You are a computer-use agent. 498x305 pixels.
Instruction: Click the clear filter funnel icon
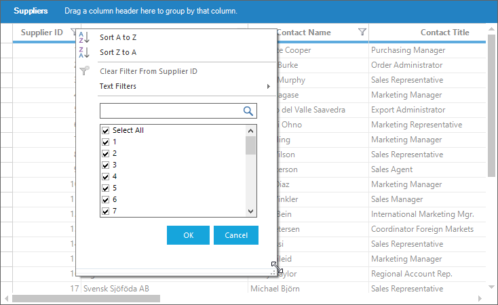click(84, 70)
